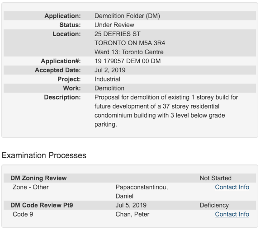This screenshot has width=260, height=230.
Task: Select the 'Zone - Other' entry
Action: tap(31, 187)
